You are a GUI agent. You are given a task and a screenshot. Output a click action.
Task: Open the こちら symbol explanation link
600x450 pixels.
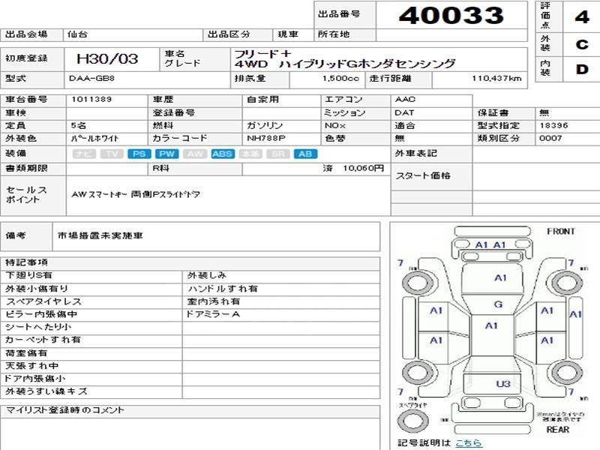coord(468,442)
